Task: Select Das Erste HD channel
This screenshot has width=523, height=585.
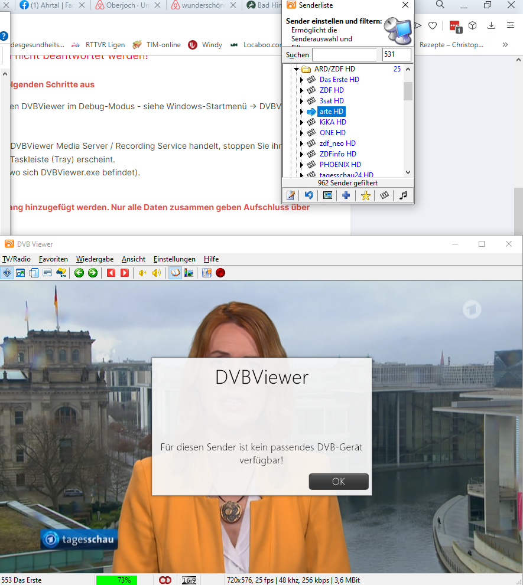Action: pos(339,80)
